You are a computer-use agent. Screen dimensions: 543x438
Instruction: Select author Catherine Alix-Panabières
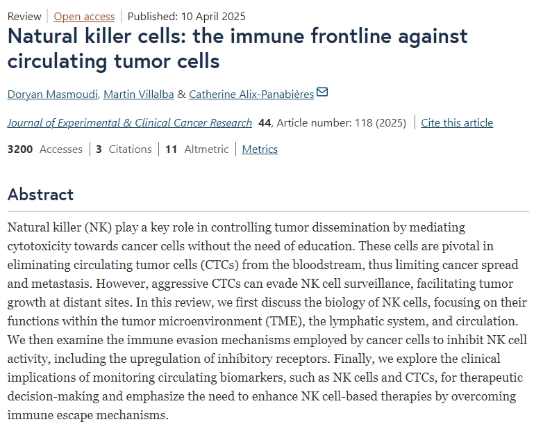click(251, 95)
